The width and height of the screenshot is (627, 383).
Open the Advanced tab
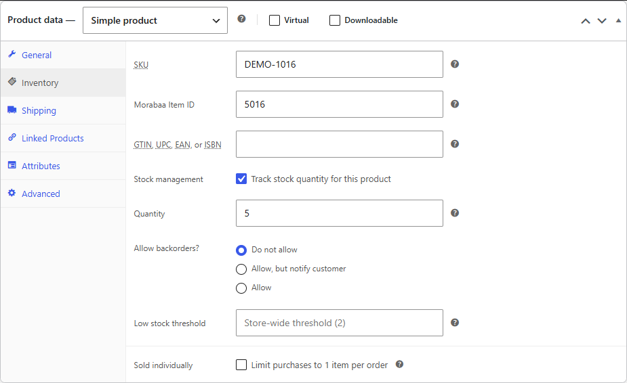(x=63, y=194)
